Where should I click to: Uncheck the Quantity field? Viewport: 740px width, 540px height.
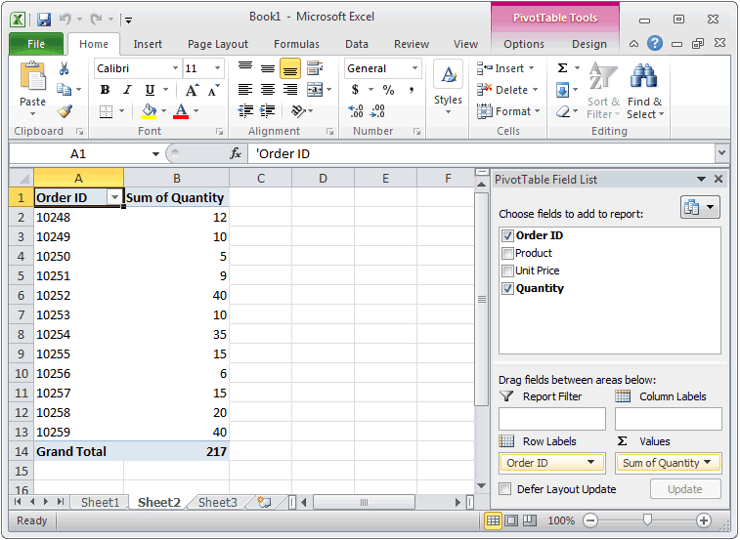[x=507, y=288]
